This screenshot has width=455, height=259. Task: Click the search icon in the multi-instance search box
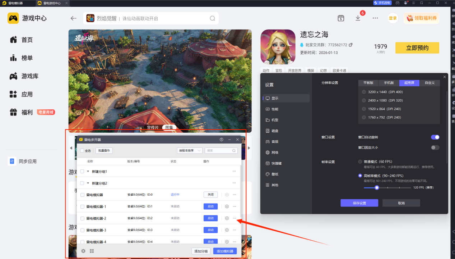(x=234, y=151)
